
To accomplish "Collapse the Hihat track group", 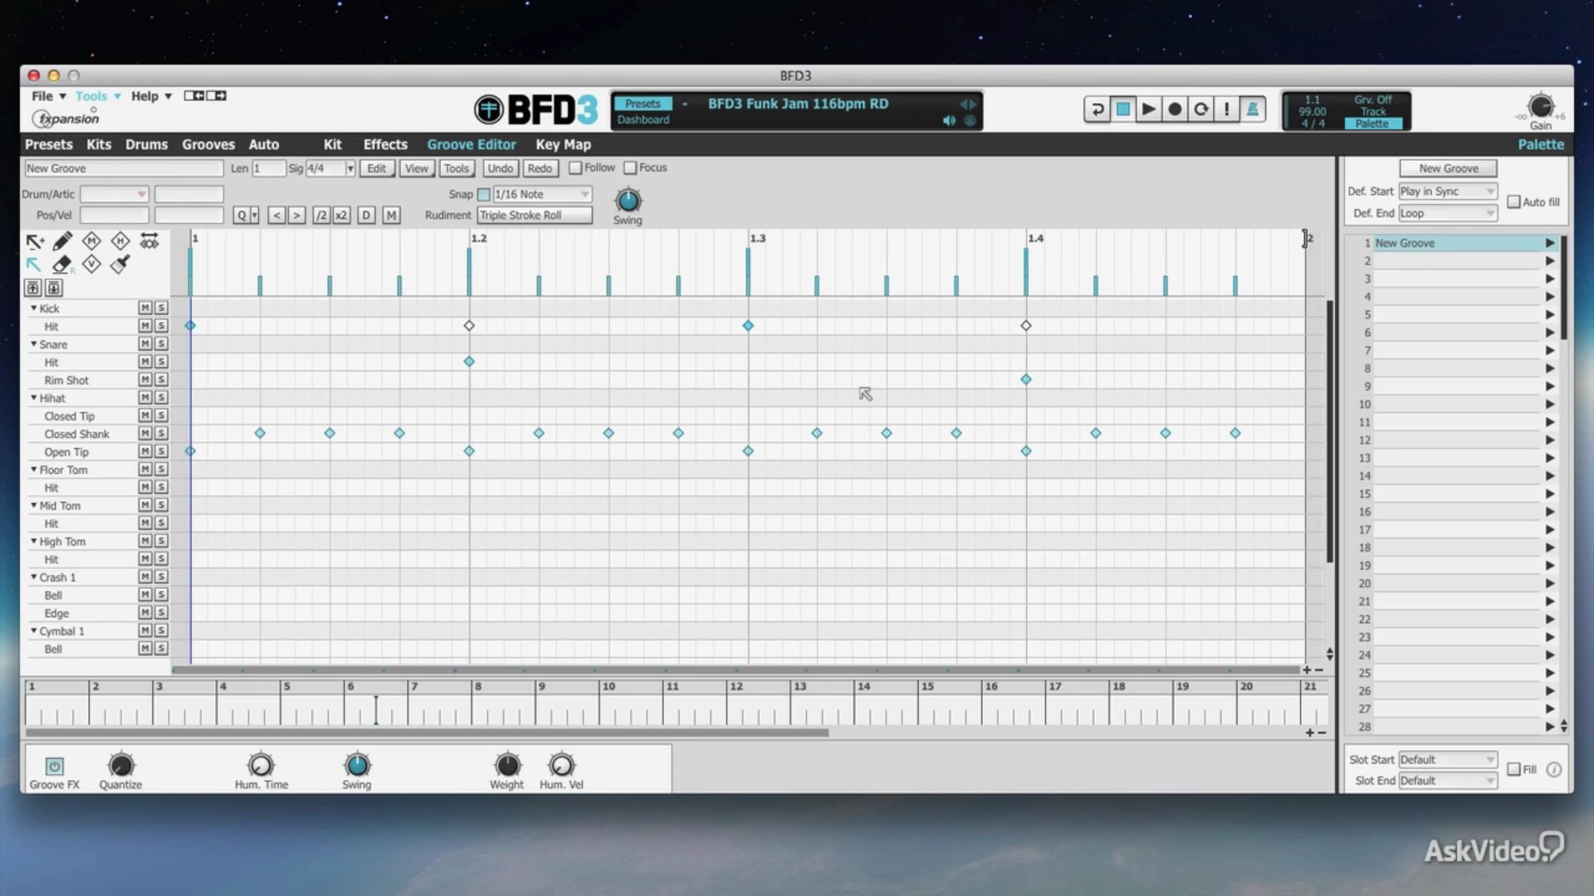I will pyautogui.click(x=34, y=398).
